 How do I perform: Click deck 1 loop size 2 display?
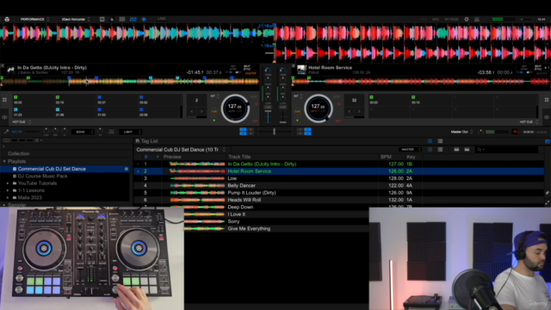196,100
